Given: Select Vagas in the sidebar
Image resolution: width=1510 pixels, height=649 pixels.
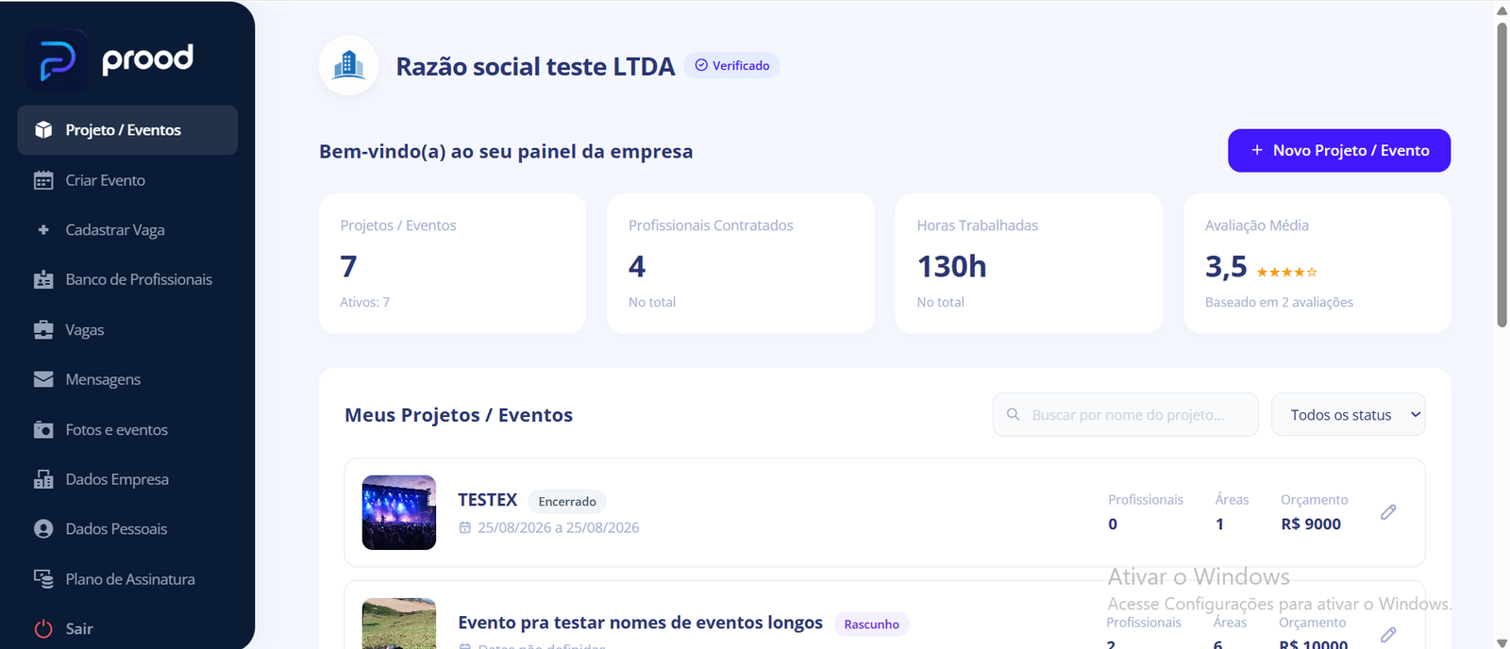Looking at the screenshot, I should [127, 329].
